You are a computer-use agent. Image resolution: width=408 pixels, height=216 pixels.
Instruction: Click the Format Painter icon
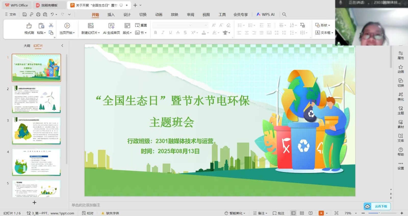[x=29, y=26]
